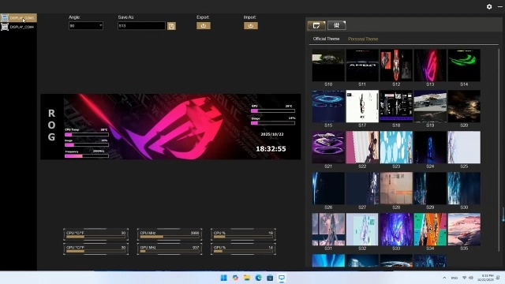
Task: Select theme thumbnail S29
Action: (x=430, y=188)
